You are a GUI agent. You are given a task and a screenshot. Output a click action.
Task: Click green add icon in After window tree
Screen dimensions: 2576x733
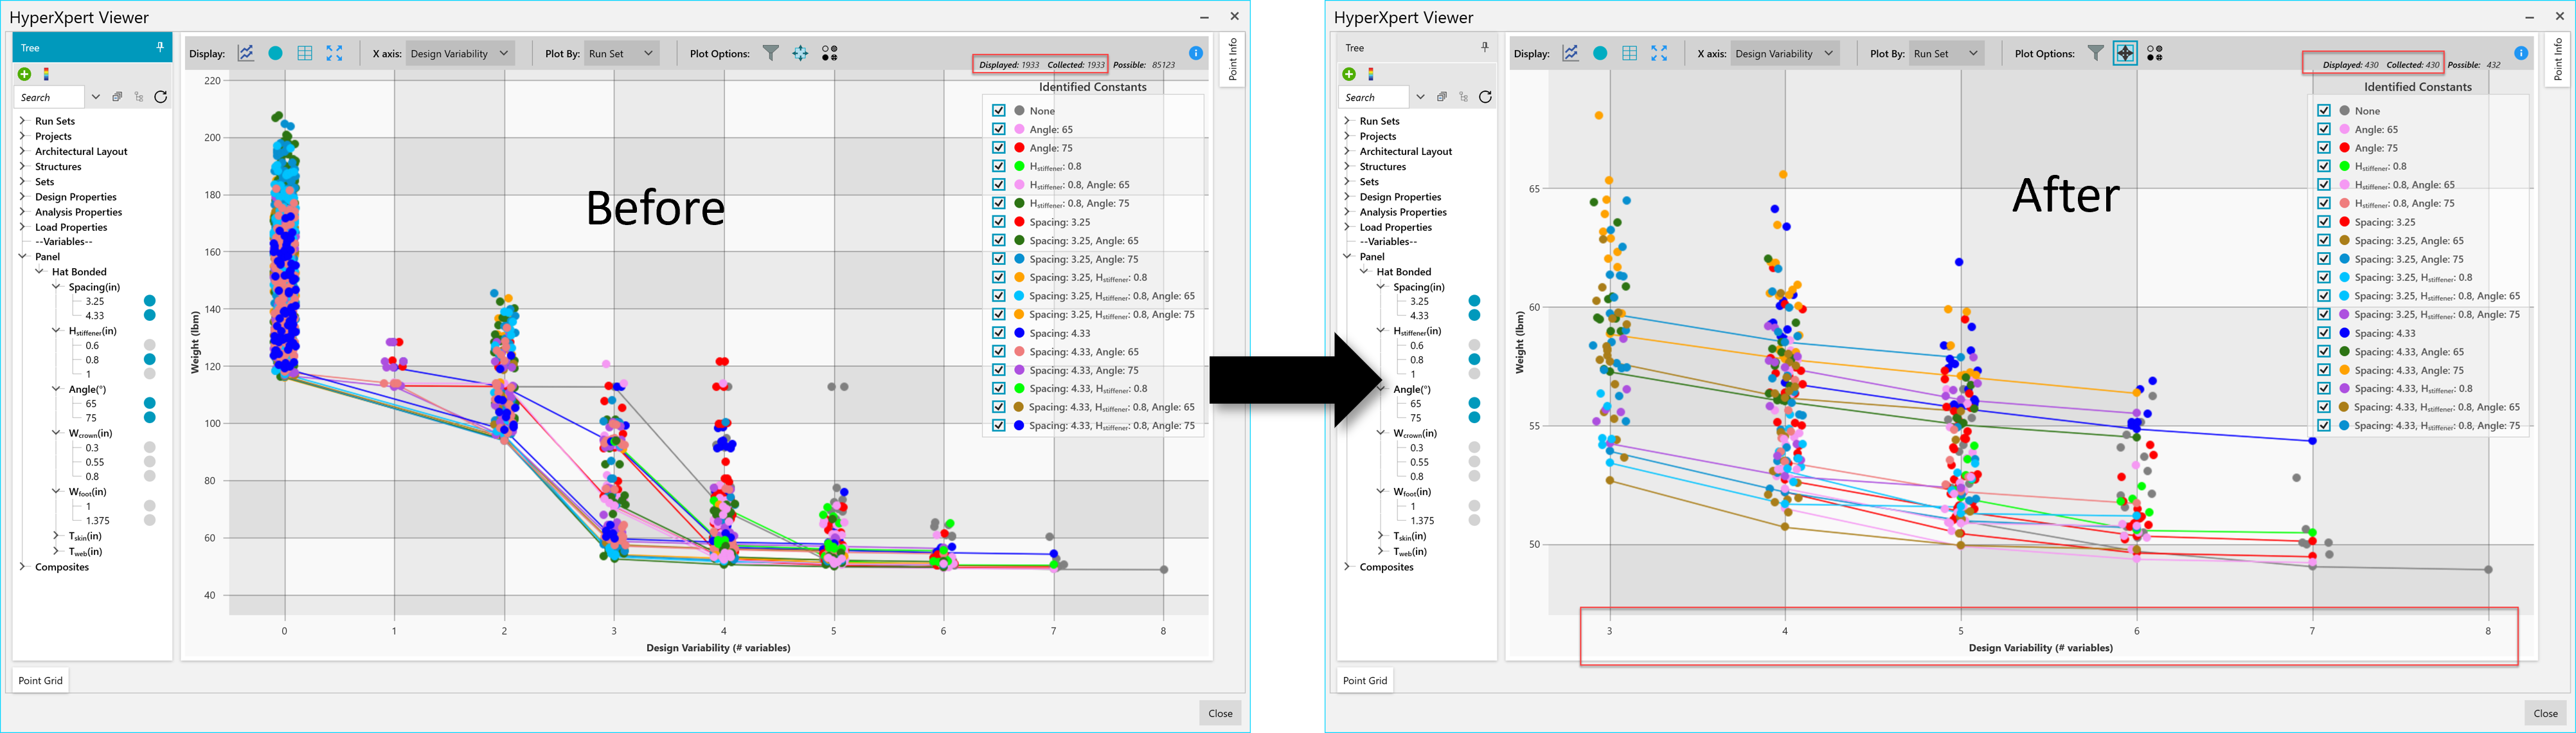(1349, 74)
